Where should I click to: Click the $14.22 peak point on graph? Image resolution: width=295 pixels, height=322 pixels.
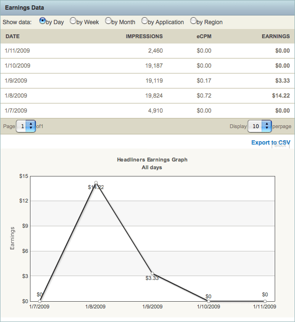[96, 183]
